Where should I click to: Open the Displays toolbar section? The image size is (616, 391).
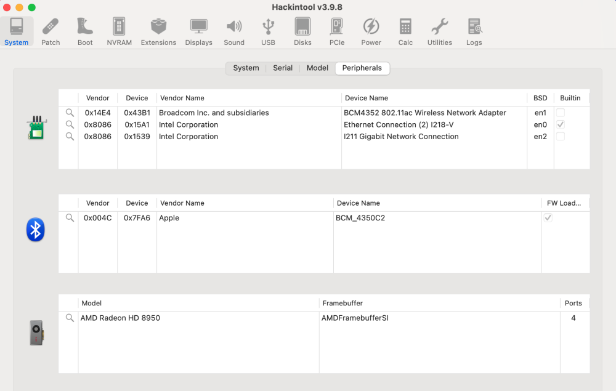[x=199, y=32]
